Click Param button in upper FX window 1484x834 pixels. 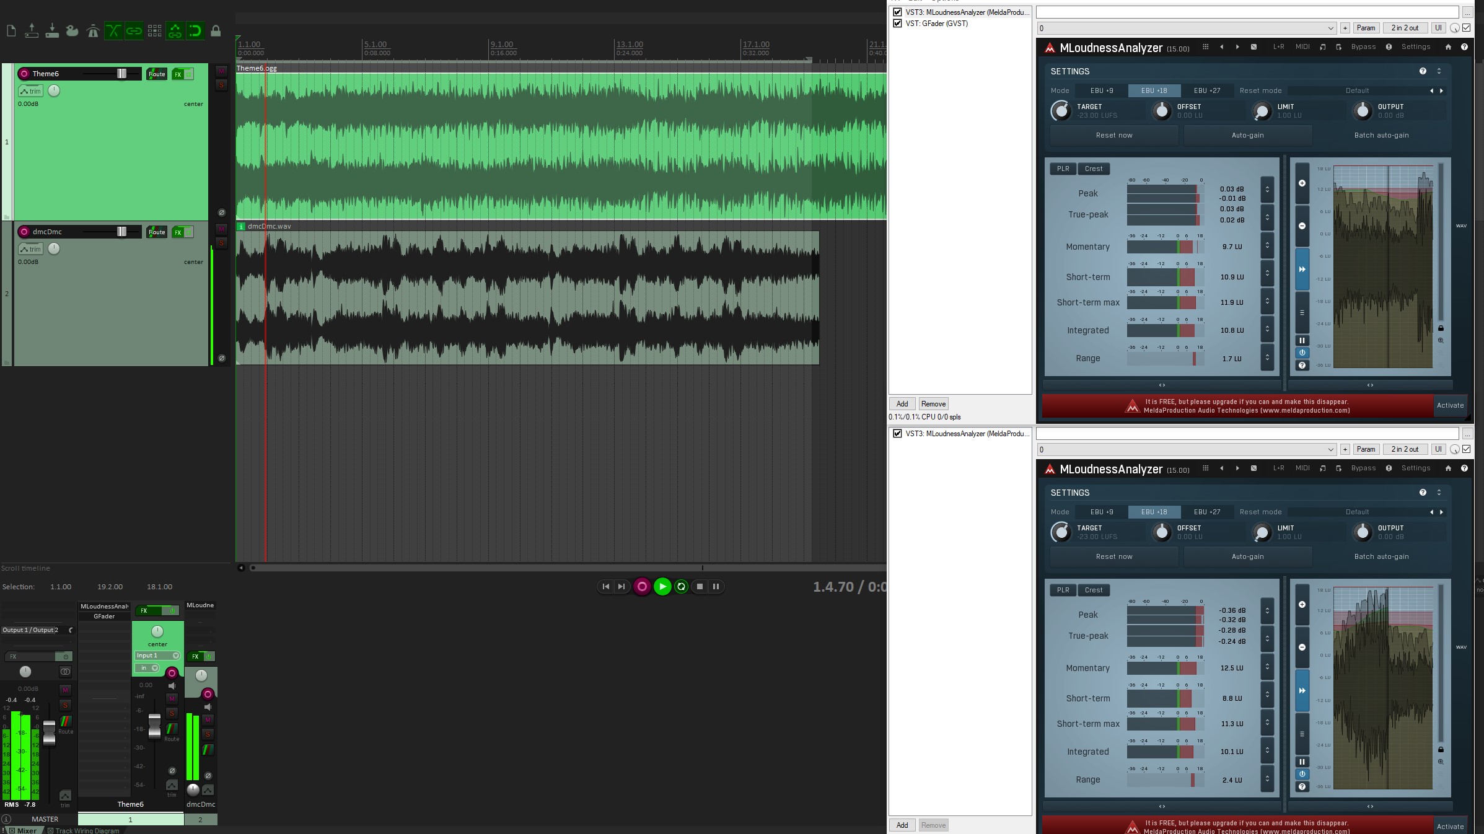click(x=1366, y=28)
